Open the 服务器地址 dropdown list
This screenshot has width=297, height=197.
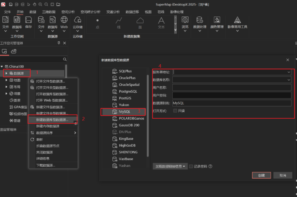[x=289, y=72]
